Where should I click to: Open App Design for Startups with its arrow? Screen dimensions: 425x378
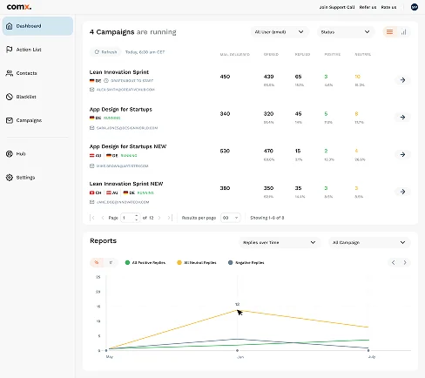(402, 117)
